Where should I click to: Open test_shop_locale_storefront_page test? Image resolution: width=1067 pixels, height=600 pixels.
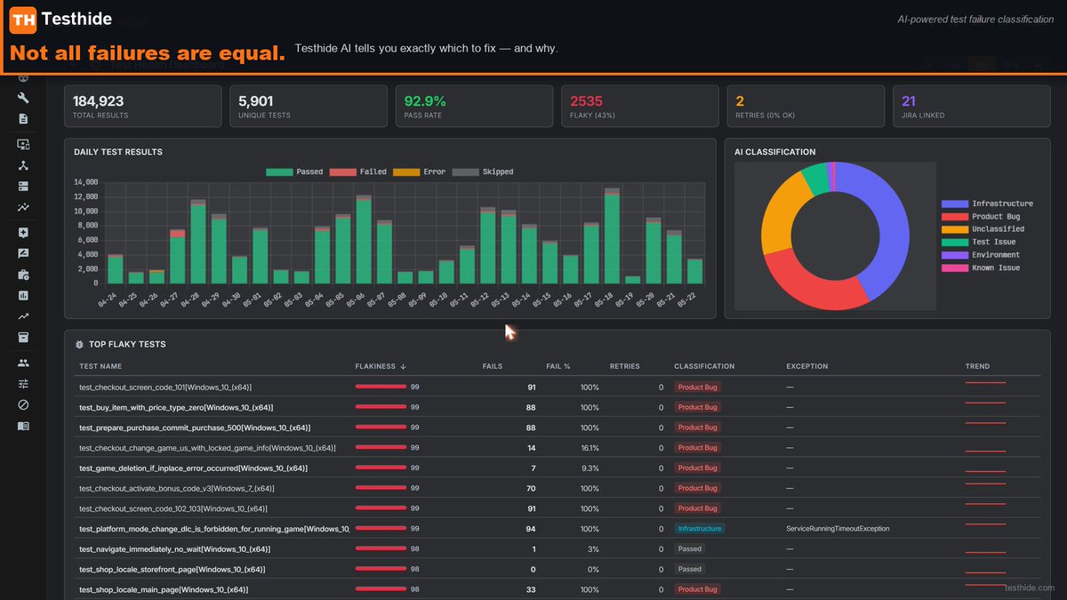(x=172, y=569)
